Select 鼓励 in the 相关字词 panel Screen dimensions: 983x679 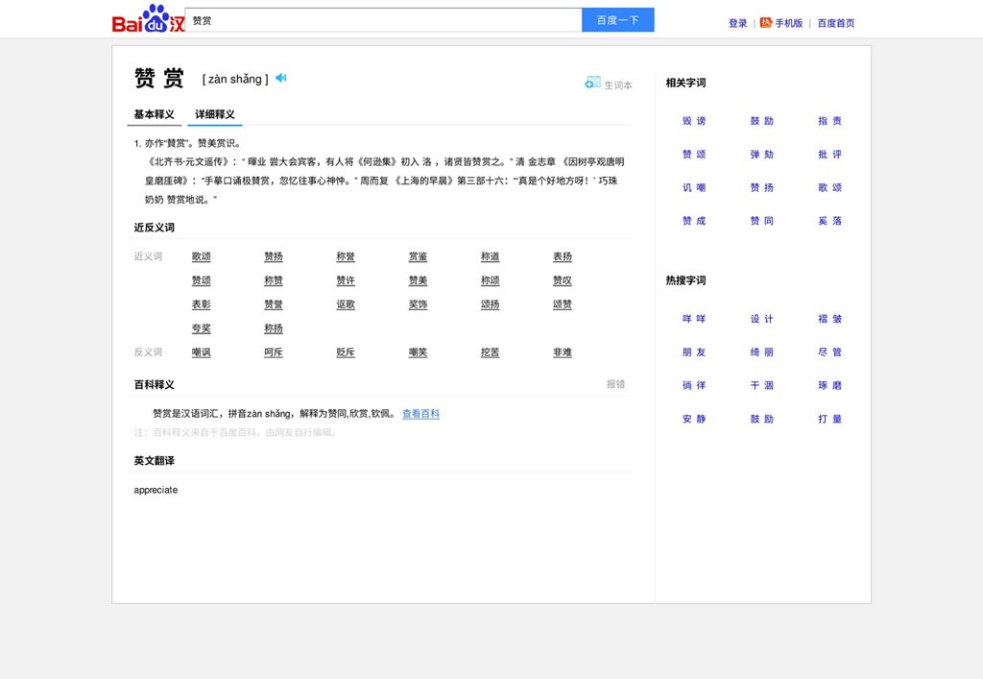(760, 120)
